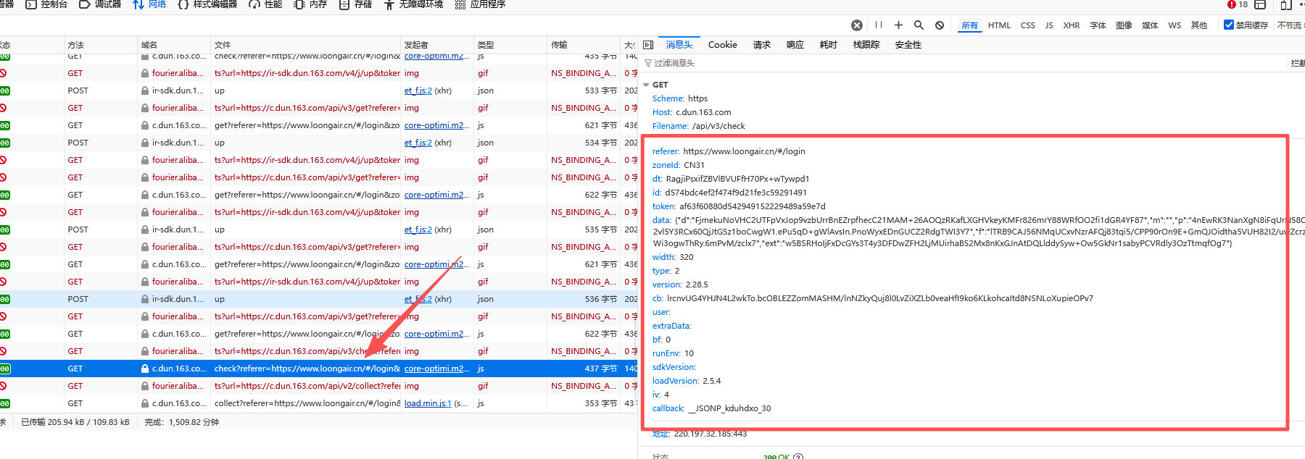The height and width of the screenshot is (459, 1305).
Task: Filter requests by HTML type
Action: pos(999,25)
